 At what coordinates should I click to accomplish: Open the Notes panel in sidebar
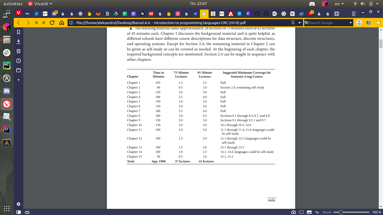19,51
